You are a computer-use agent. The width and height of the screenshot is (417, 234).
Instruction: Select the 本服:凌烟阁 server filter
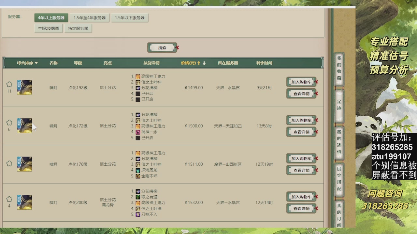pyautogui.click(x=48, y=28)
